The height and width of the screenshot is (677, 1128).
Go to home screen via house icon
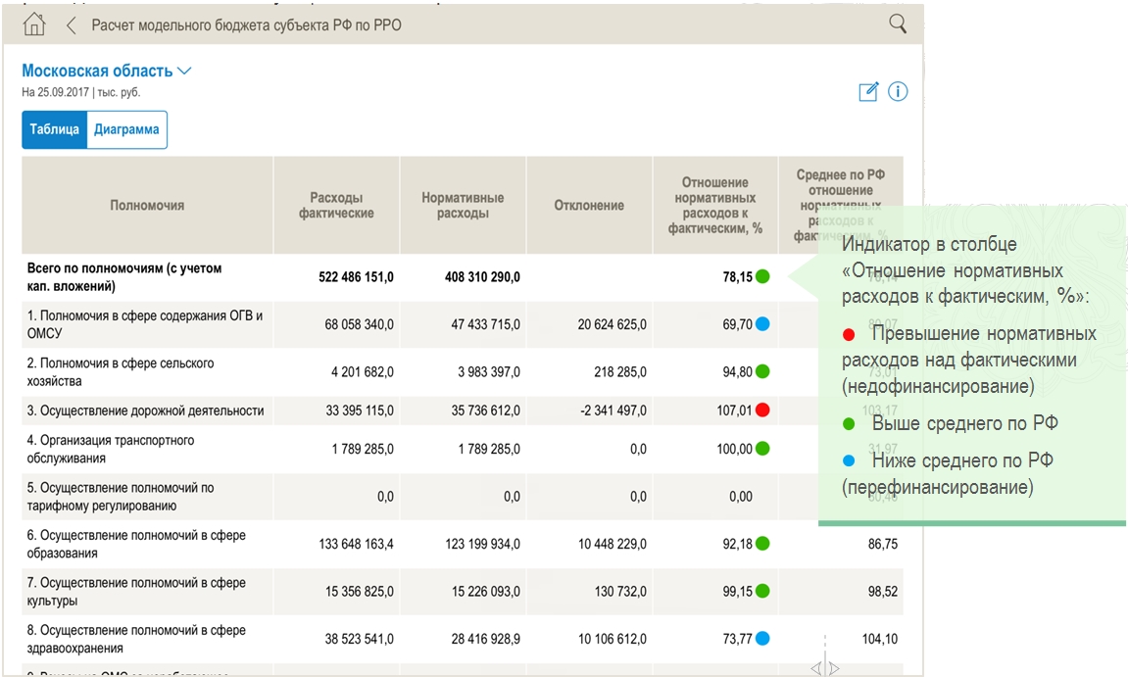(x=34, y=24)
